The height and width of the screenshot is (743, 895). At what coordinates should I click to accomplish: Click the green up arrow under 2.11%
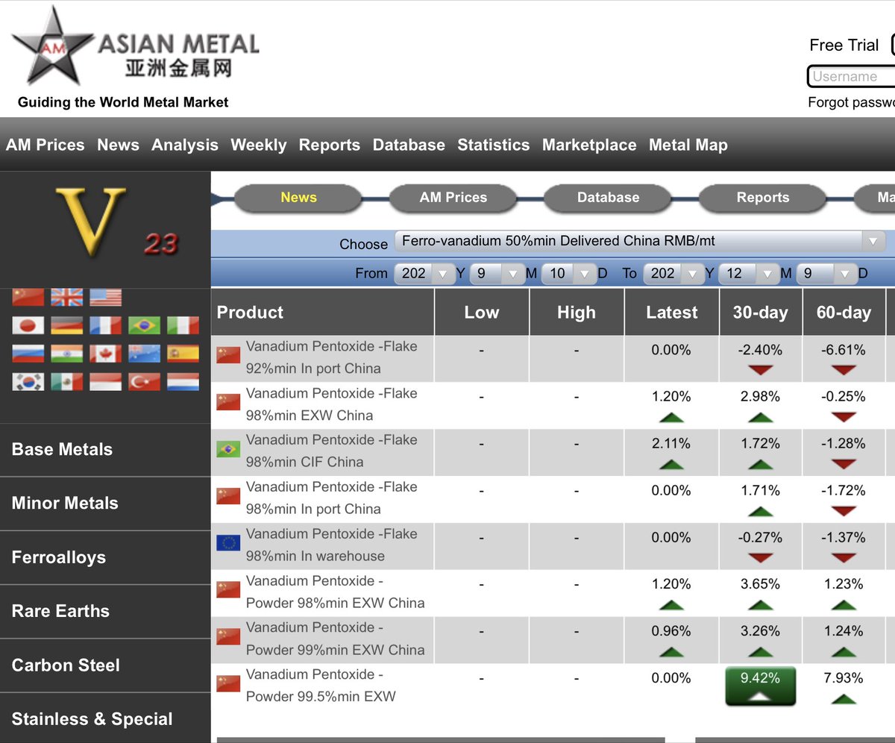click(x=671, y=464)
